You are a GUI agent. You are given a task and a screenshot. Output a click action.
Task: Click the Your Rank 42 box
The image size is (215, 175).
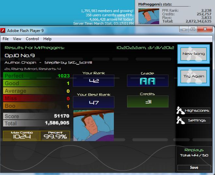point(94,81)
